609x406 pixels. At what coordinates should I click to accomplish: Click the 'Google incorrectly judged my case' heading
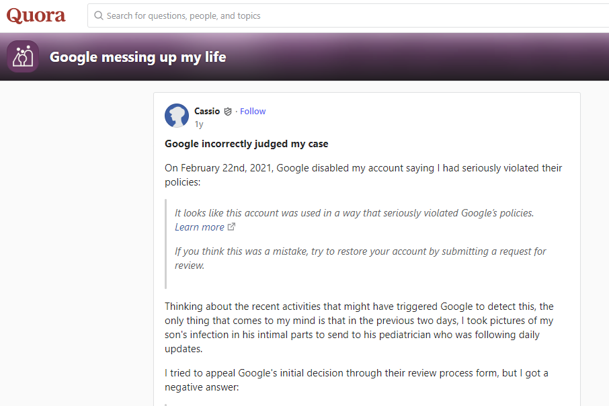pos(246,144)
